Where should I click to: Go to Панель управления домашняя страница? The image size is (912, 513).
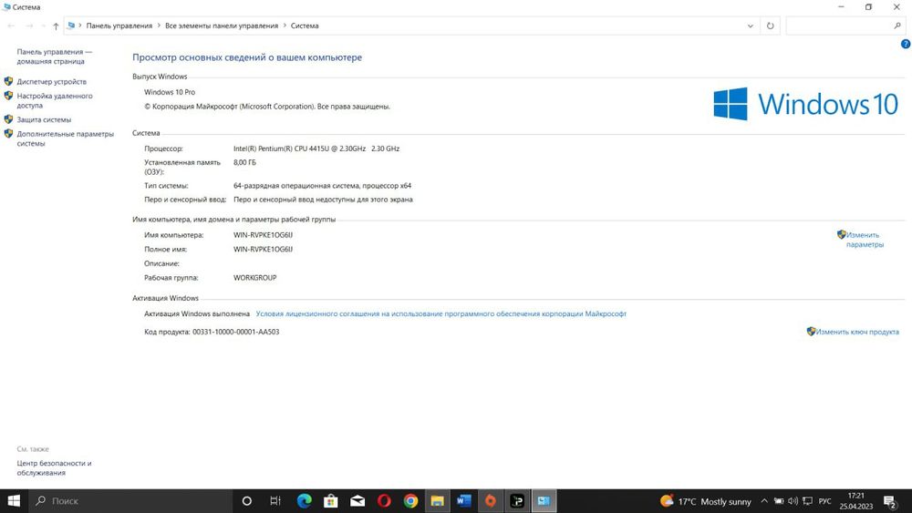pyautogui.click(x=54, y=56)
